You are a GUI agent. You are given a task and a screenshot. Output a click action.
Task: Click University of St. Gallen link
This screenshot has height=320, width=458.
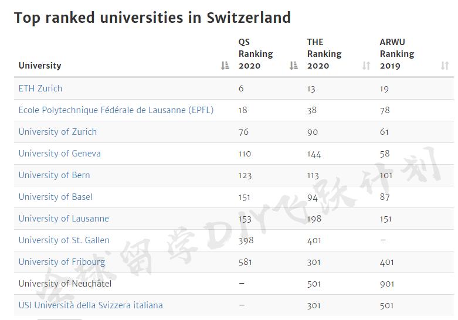click(x=64, y=240)
